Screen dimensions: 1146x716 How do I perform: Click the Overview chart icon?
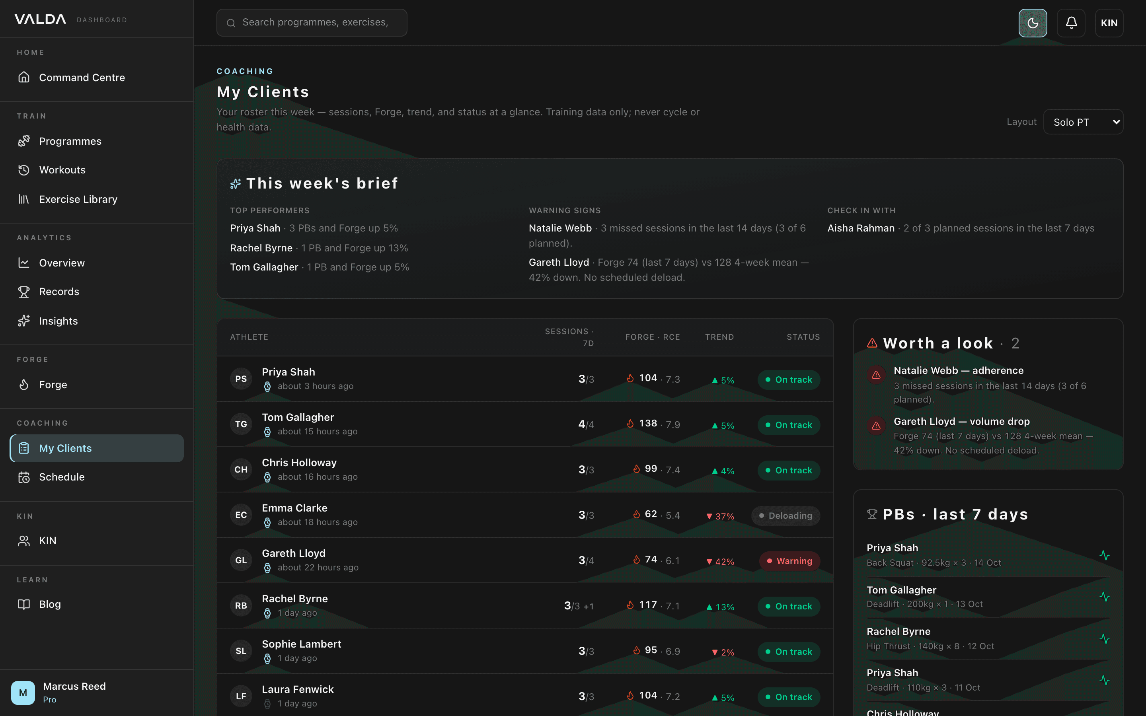[24, 263]
